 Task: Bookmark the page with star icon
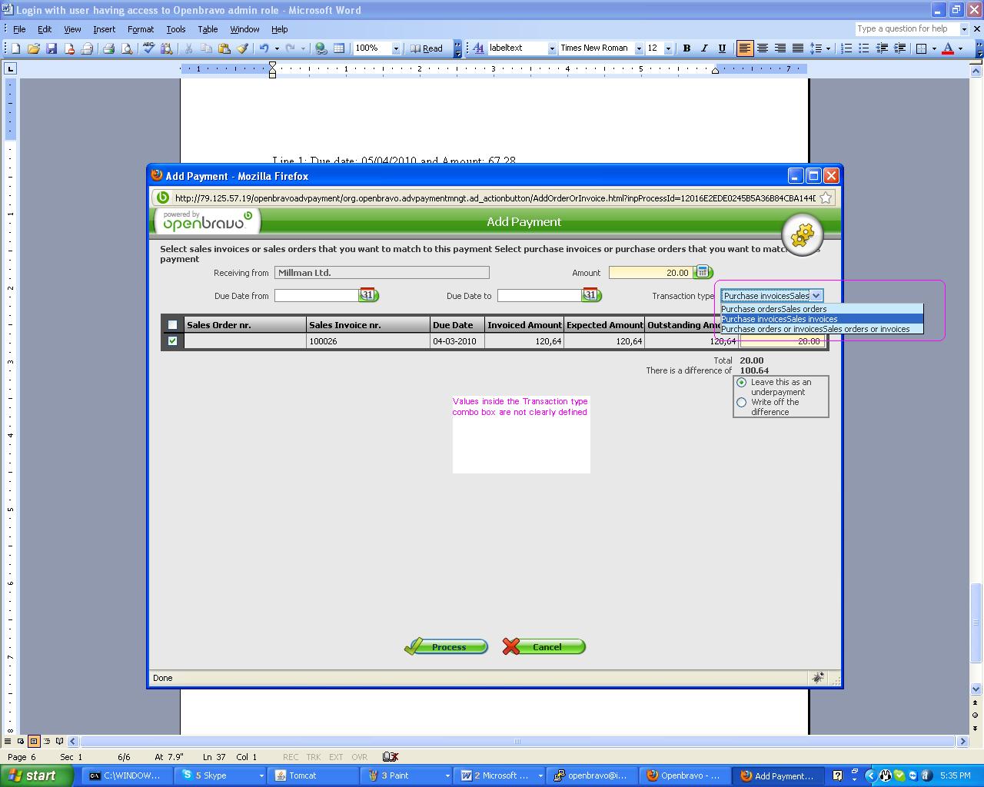click(826, 198)
